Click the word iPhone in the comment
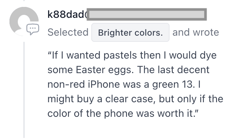 coord(104,84)
